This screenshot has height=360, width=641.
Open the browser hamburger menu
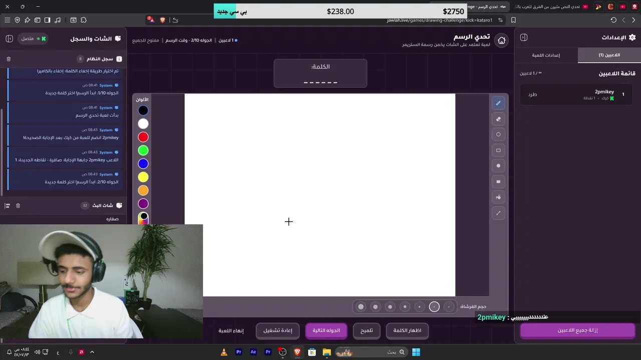(7, 20)
